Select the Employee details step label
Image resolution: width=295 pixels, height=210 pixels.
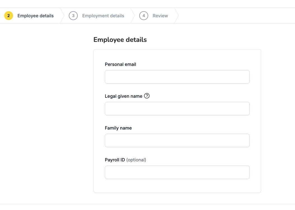[36, 16]
